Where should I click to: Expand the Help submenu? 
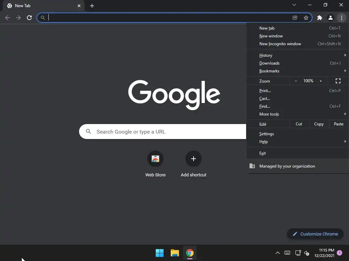point(297,142)
